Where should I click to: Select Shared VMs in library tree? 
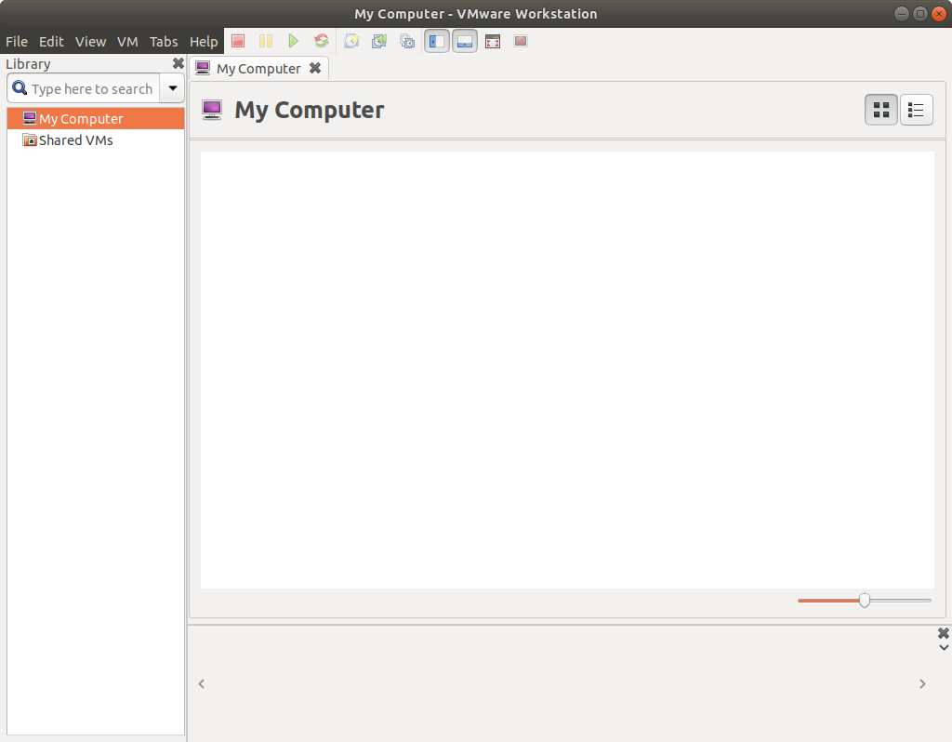pyautogui.click(x=96, y=140)
